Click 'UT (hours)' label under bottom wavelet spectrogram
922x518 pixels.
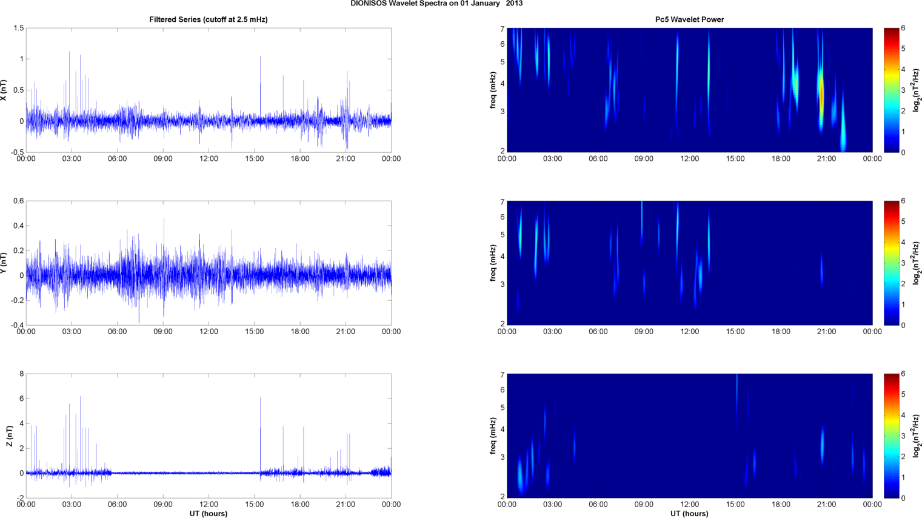(689, 514)
